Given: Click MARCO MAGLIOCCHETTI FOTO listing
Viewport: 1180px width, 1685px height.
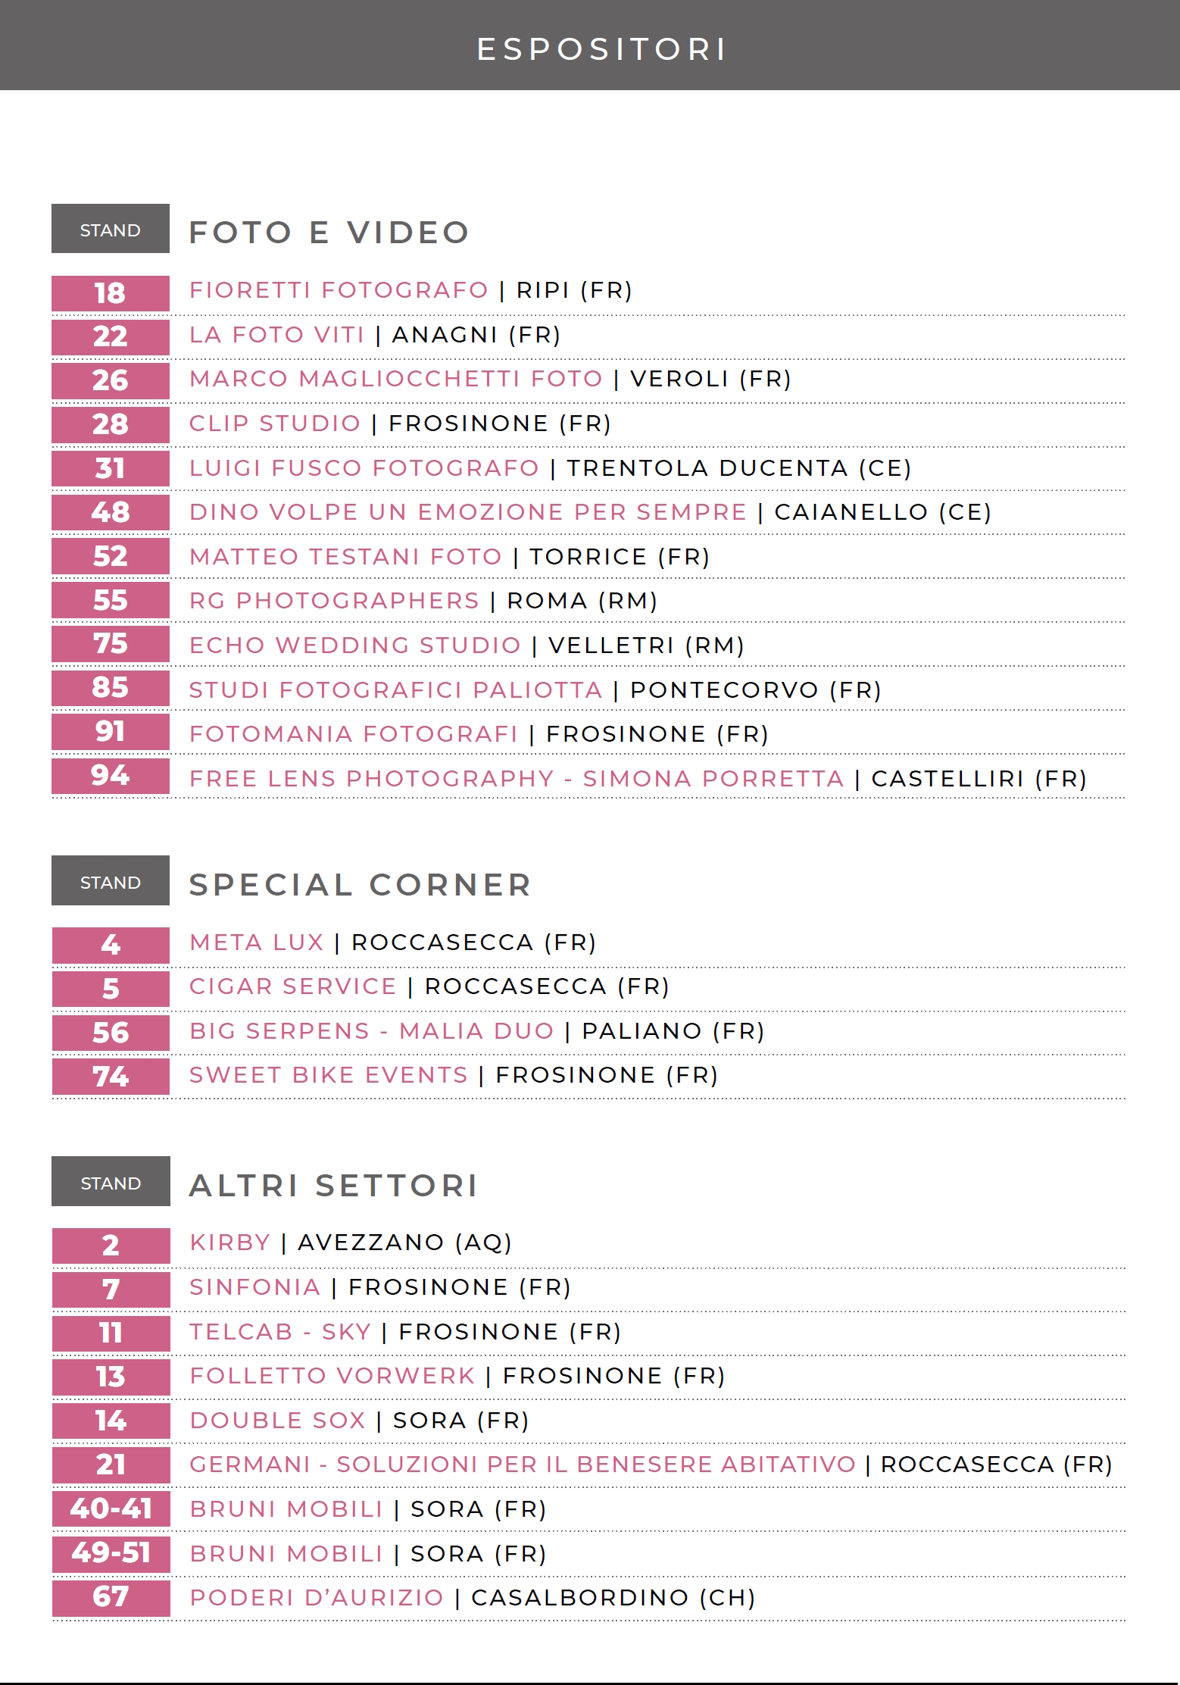Looking at the screenshot, I should (x=396, y=379).
